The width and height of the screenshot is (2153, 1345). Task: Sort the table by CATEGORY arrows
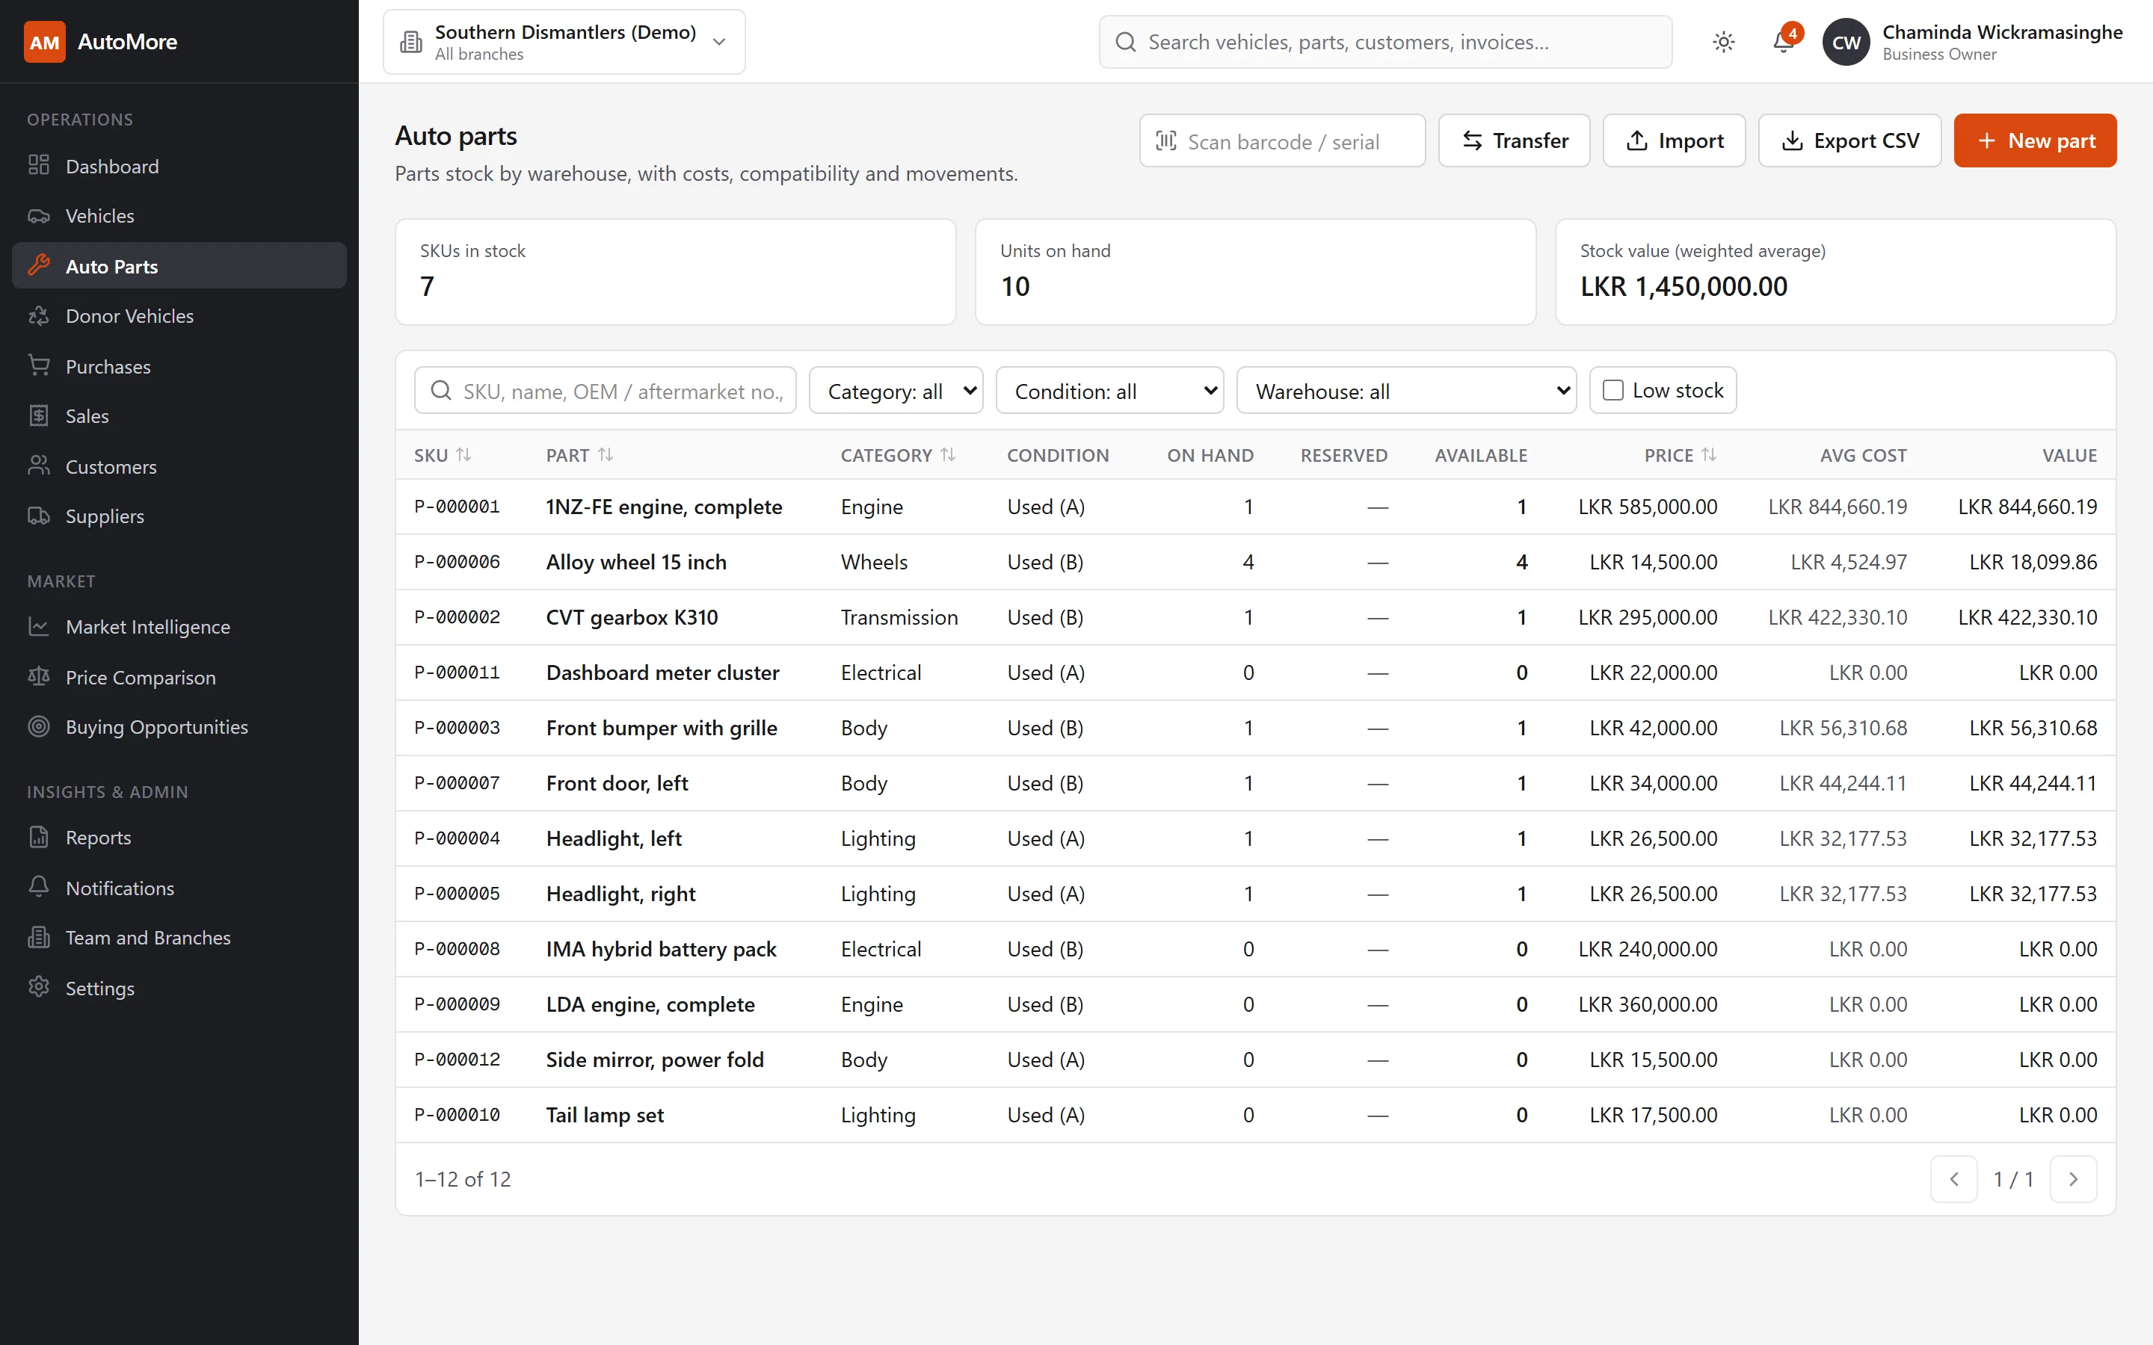(947, 454)
